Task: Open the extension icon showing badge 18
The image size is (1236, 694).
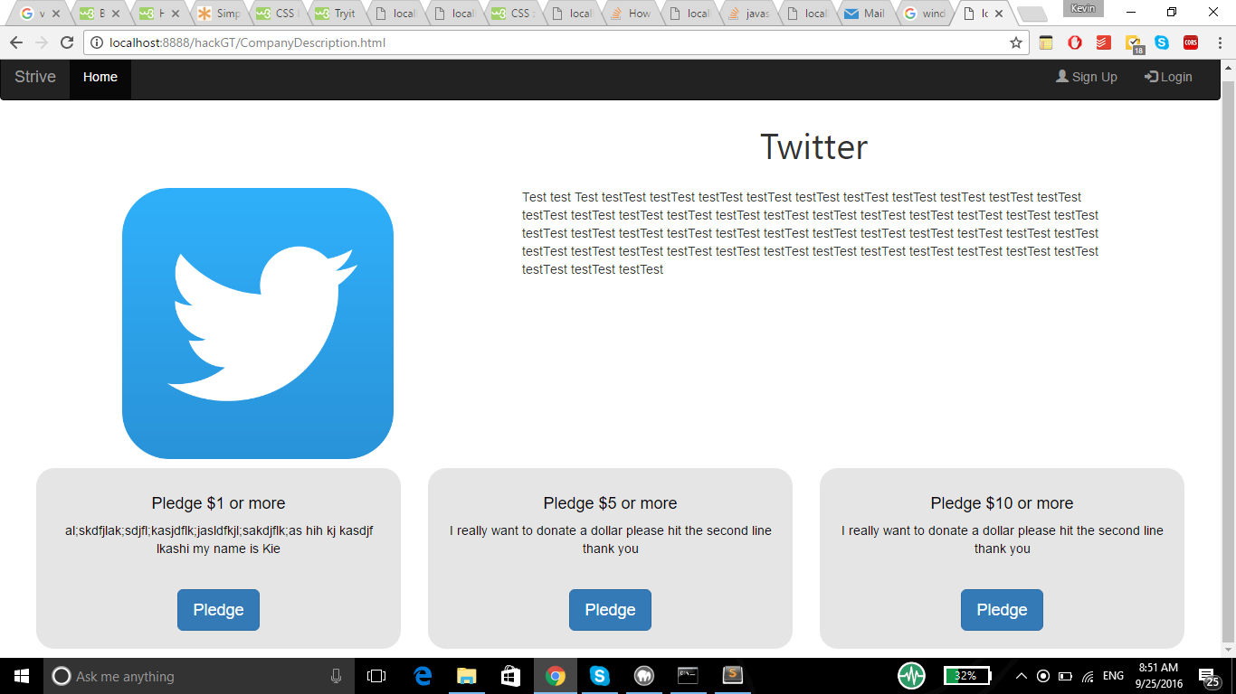Action: point(1134,43)
